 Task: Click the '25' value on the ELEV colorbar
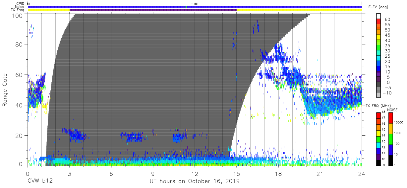387,56
